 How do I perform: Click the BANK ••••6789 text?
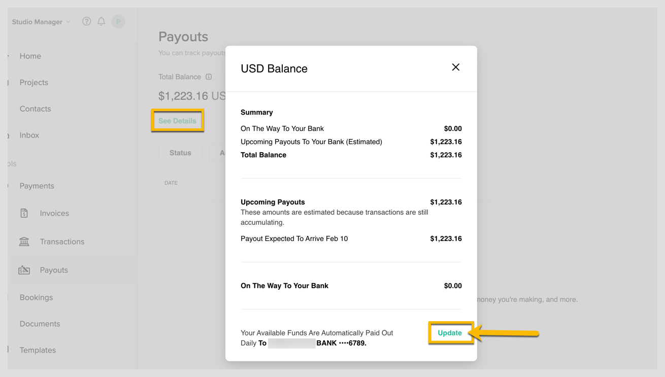(341, 343)
